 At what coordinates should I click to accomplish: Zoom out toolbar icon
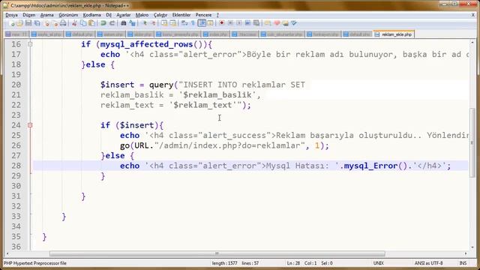point(153,23)
